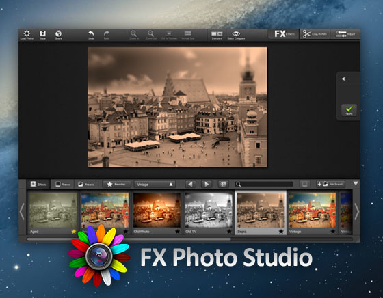This screenshot has height=298, width=383.
Task: Move effects strip right with chevron
Action: (x=356, y=211)
